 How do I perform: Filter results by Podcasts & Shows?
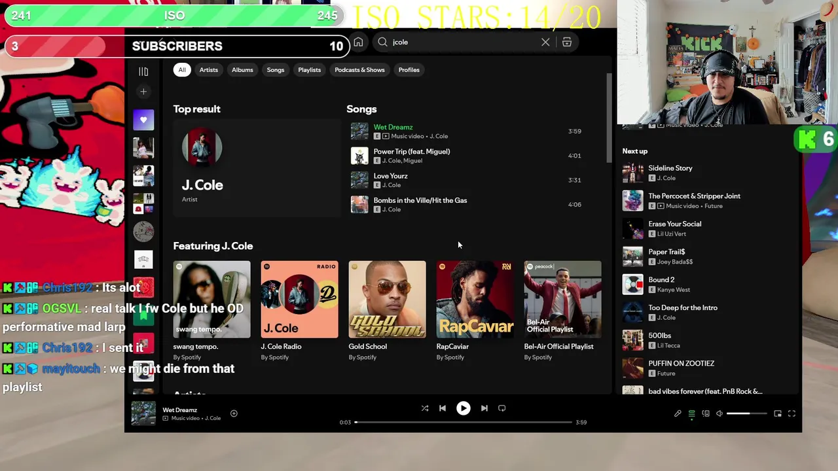click(359, 70)
